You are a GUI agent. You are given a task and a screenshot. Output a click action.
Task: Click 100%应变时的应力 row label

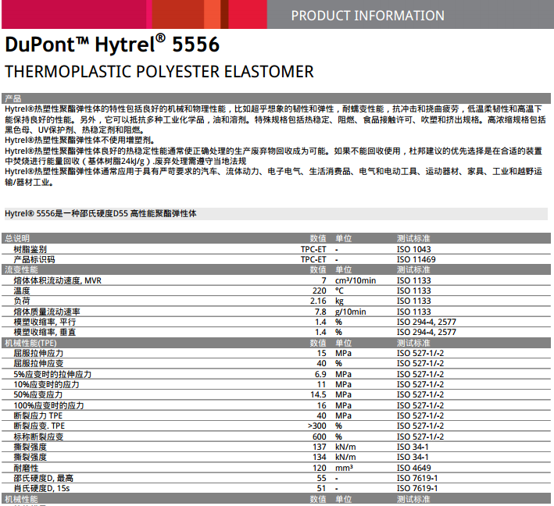pos(48,405)
